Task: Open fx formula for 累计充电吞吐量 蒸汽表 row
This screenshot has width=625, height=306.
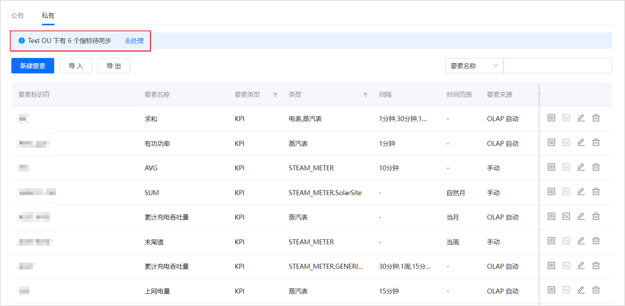Action: 566,216
